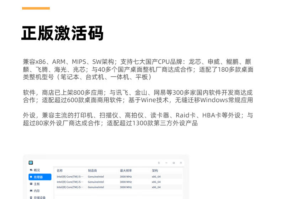Sort by the 名称 column header

pyautogui.click(x=60, y=171)
